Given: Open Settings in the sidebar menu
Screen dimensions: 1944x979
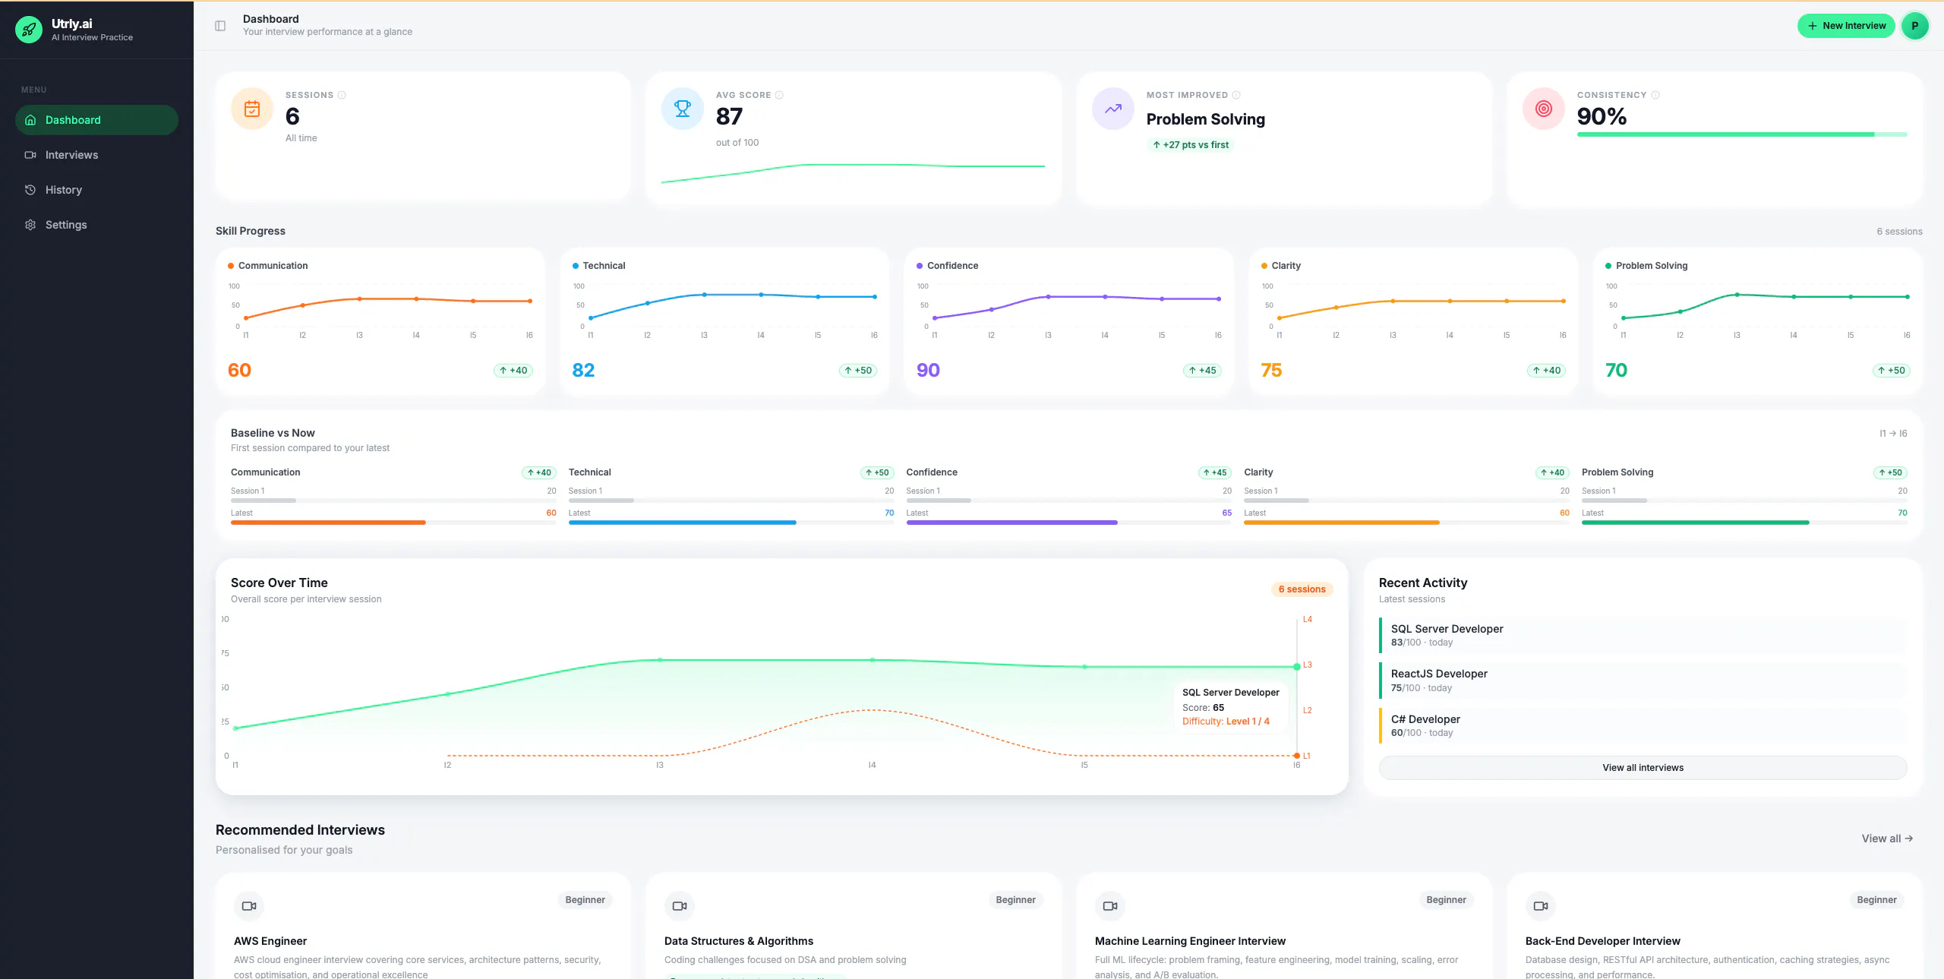Looking at the screenshot, I should tap(96, 225).
